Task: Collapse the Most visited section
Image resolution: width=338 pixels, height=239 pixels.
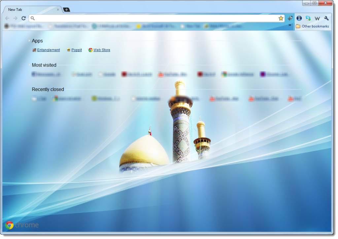Action: click(29, 65)
